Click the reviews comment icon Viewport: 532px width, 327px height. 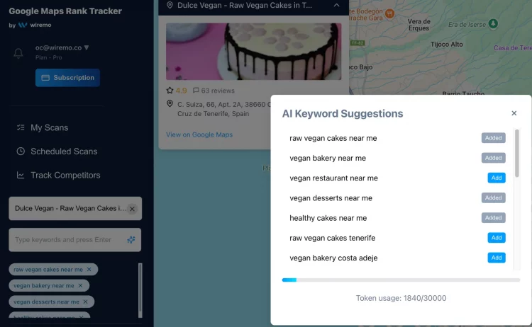(196, 91)
